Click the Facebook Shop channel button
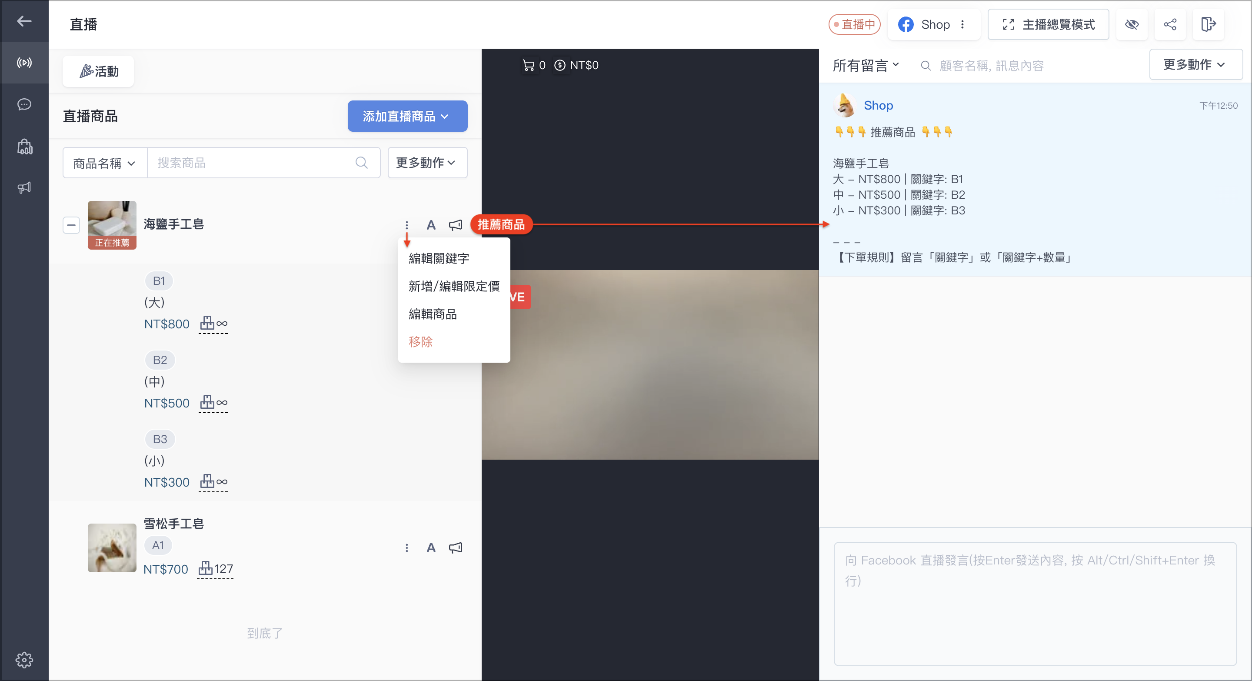 pos(933,24)
